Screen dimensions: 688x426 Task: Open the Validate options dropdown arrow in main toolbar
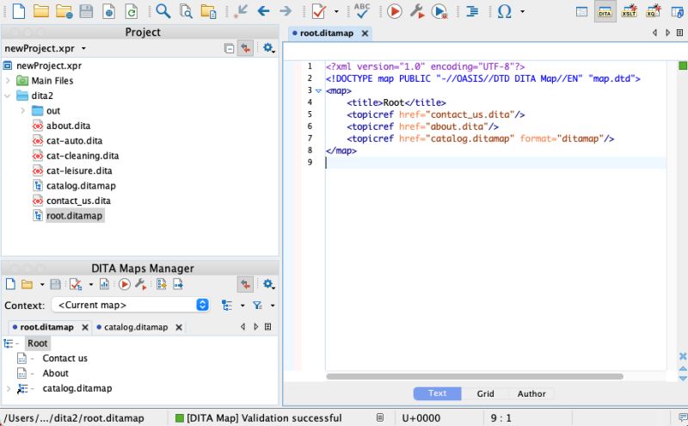coord(336,11)
